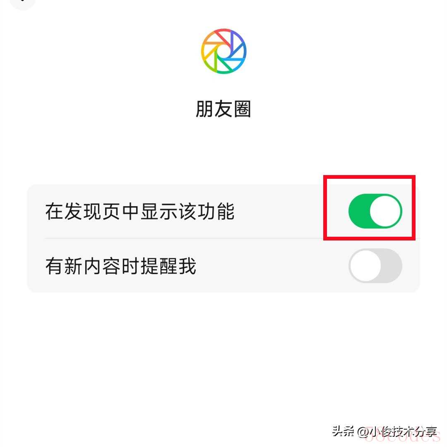Disable showing Moments in Discover page

pos(375,211)
